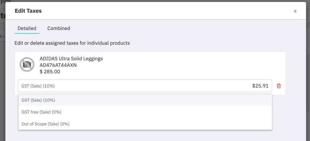Delete the GST tax using red trash icon
This screenshot has height=141, width=310.
(279, 86)
